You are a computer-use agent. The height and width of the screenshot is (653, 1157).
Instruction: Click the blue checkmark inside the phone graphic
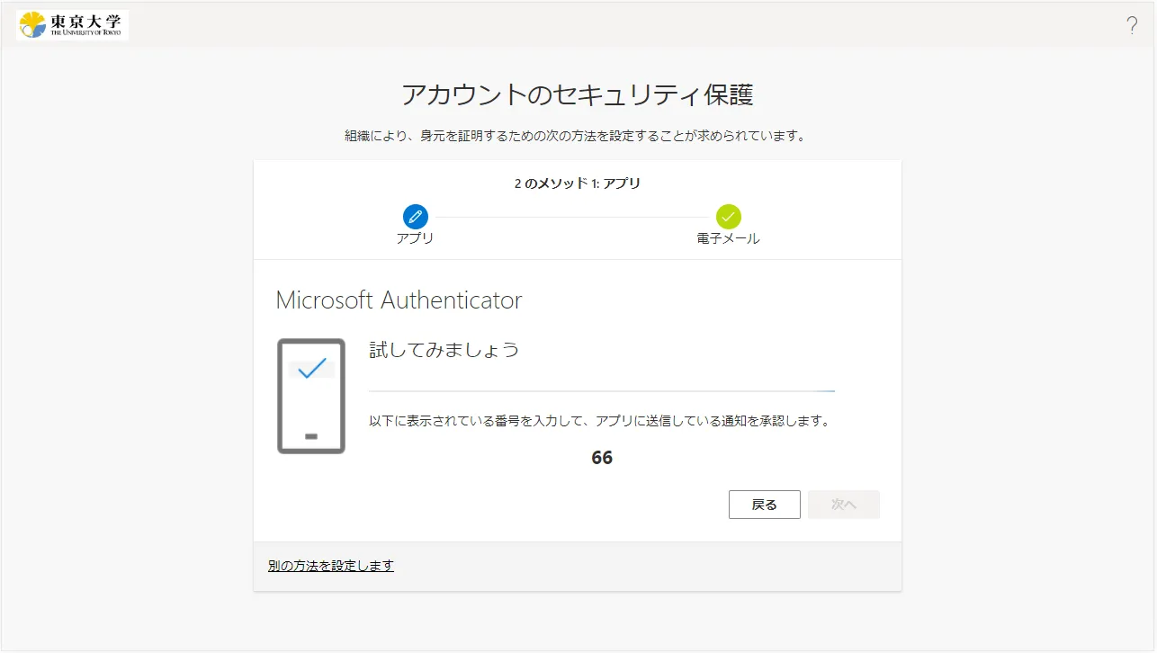[311, 369]
